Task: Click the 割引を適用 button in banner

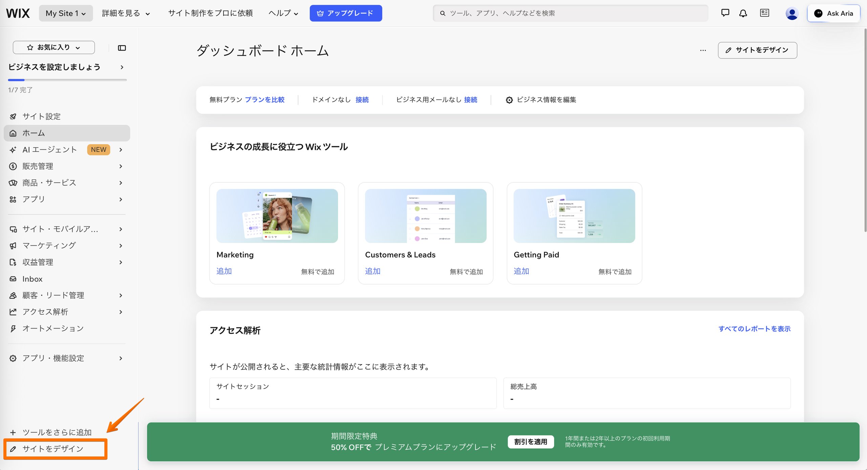Action: [x=531, y=442]
